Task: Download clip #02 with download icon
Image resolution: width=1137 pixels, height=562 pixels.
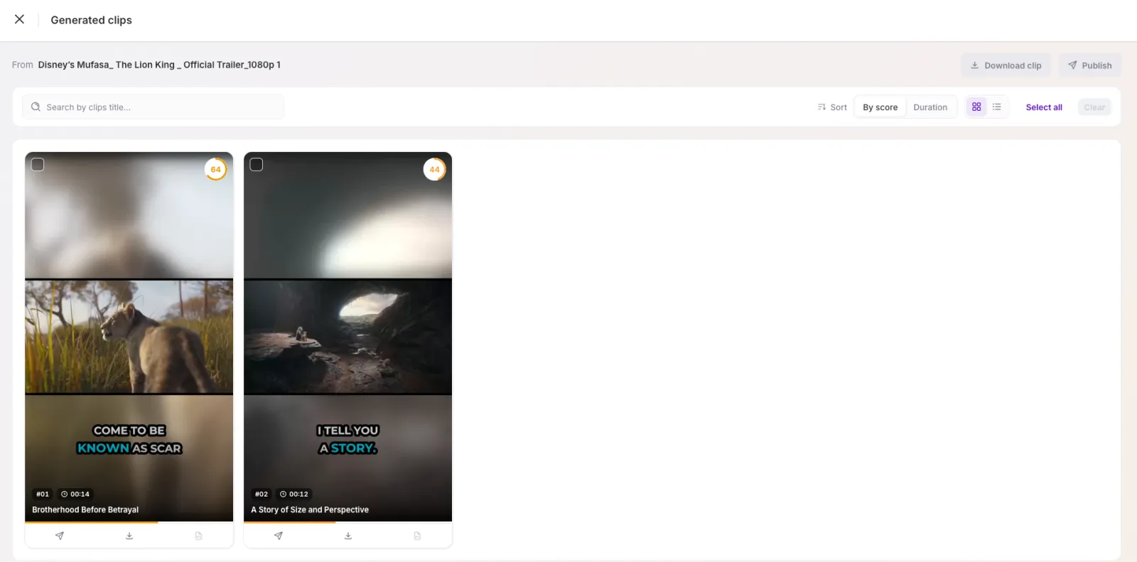Action: (x=348, y=536)
